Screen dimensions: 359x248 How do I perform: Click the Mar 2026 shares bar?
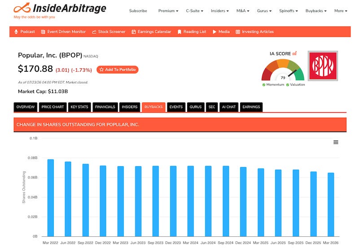click(x=331, y=204)
